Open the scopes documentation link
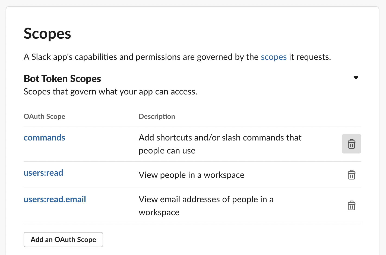The image size is (386, 255). pyautogui.click(x=274, y=57)
